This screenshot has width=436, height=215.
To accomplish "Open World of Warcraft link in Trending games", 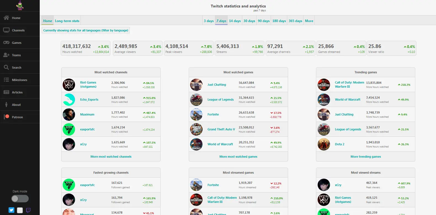I will tap(348, 100).
